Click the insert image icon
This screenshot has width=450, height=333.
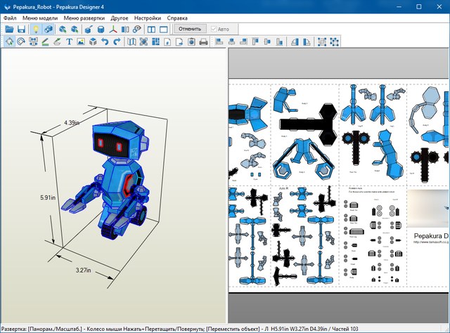point(81,42)
